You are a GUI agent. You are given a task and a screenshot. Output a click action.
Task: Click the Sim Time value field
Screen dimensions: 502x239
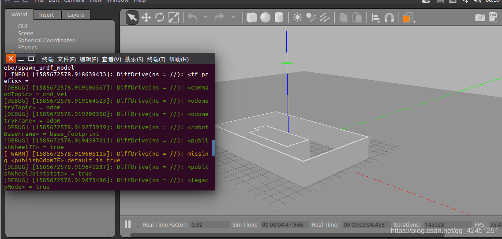coord(285,224)
